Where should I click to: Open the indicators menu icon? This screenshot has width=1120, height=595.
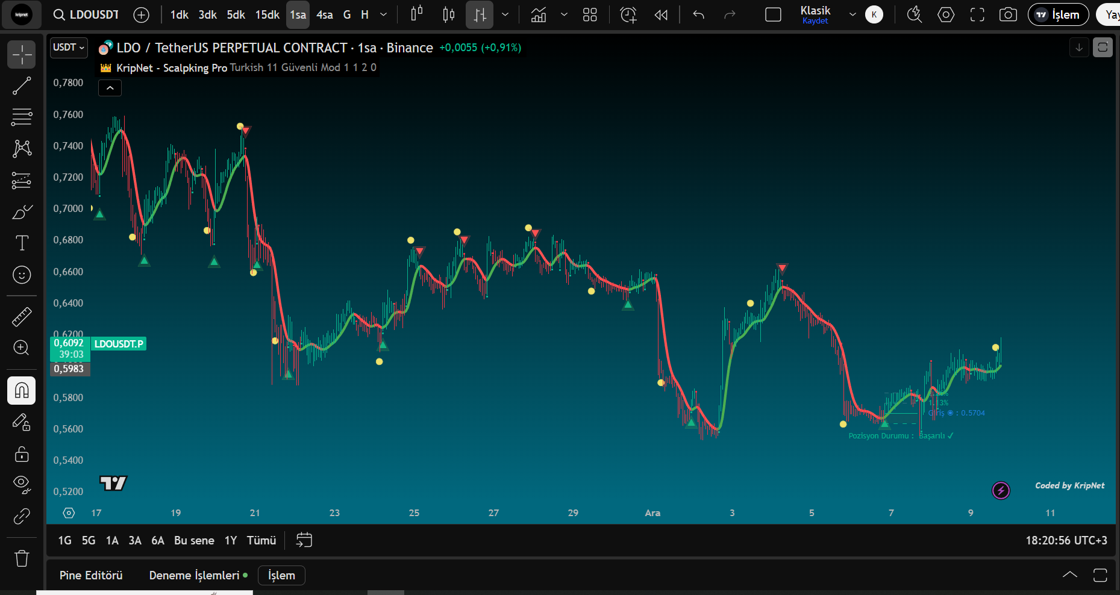point(539,15)
